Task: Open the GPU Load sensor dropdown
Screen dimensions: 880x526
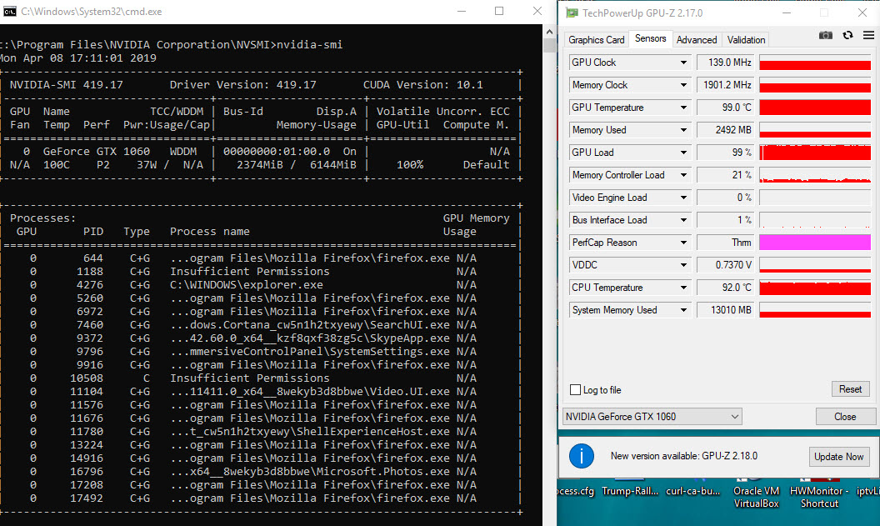Action: tap(683, 152)
